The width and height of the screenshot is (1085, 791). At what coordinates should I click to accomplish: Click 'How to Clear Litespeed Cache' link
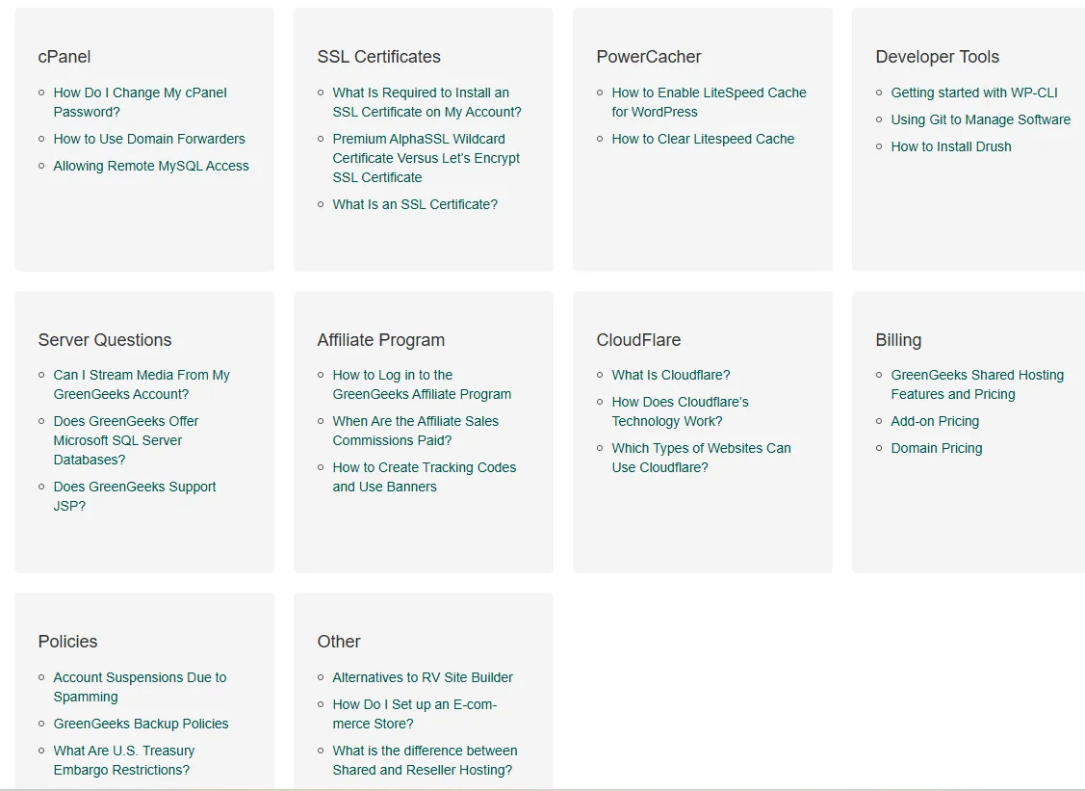703,140
